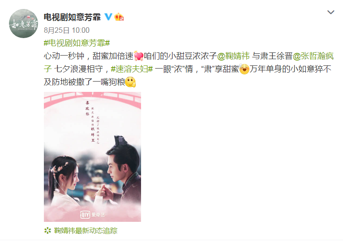Click the 喜欢你 calligraphy text on poster
Viewport: 343px width, 242px height.
(87, 108)
